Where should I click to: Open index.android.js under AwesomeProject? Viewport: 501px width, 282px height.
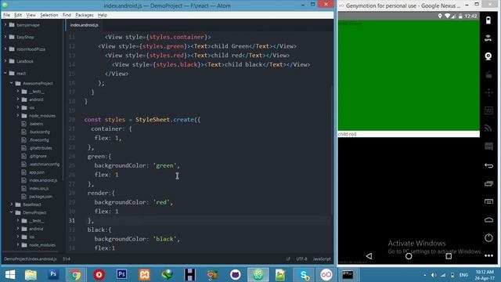pos(43,180)
